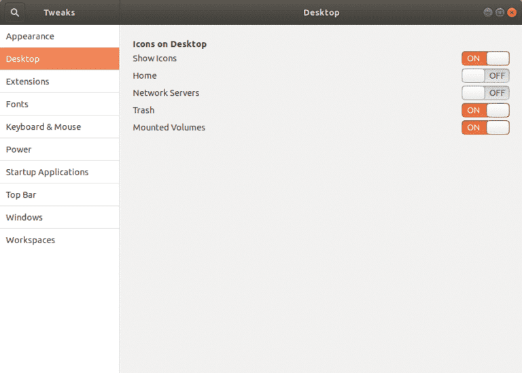Select Desktop in the sidebar
Viewport: 522px width, 373px height.
(60, 59)
